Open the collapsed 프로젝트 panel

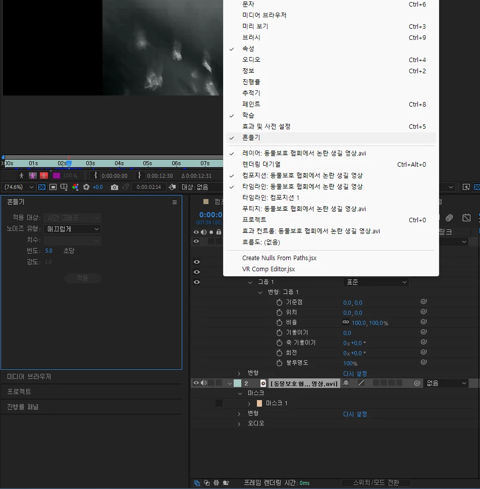[19, 392]
